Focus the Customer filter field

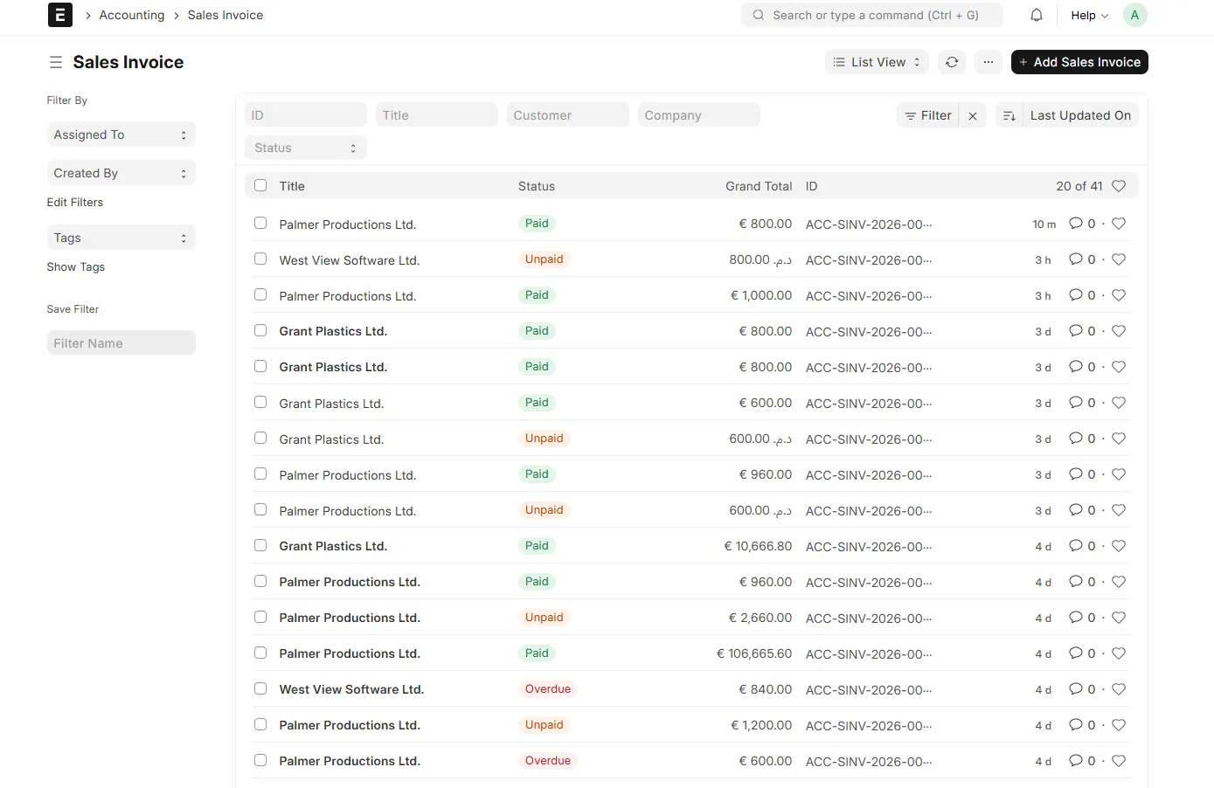567,115
